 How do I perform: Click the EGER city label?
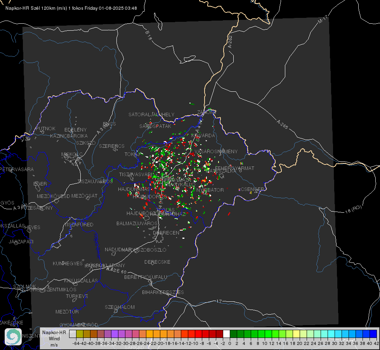click(x=40, y=184)
